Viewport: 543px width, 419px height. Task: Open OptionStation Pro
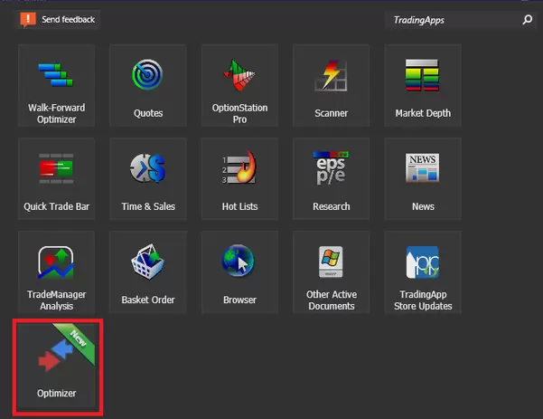pos(239,85)
